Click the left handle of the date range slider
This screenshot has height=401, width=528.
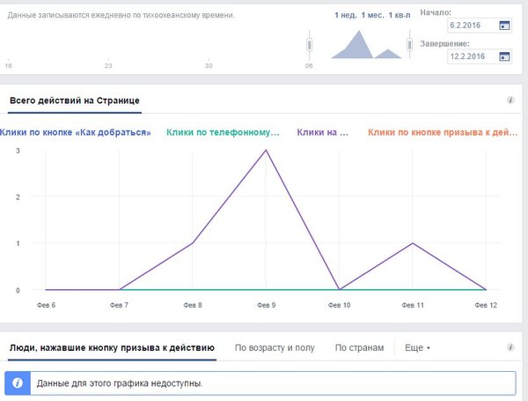point(309,44)
